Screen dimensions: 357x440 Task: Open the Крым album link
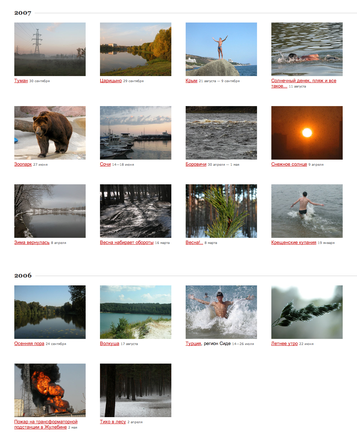pyautogui.click(x=191, y=81)
